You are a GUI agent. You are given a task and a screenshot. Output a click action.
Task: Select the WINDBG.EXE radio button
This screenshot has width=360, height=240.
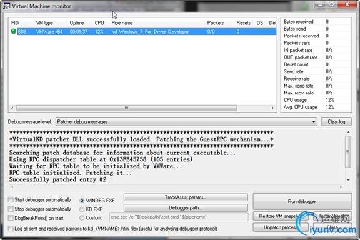[82, 201]
